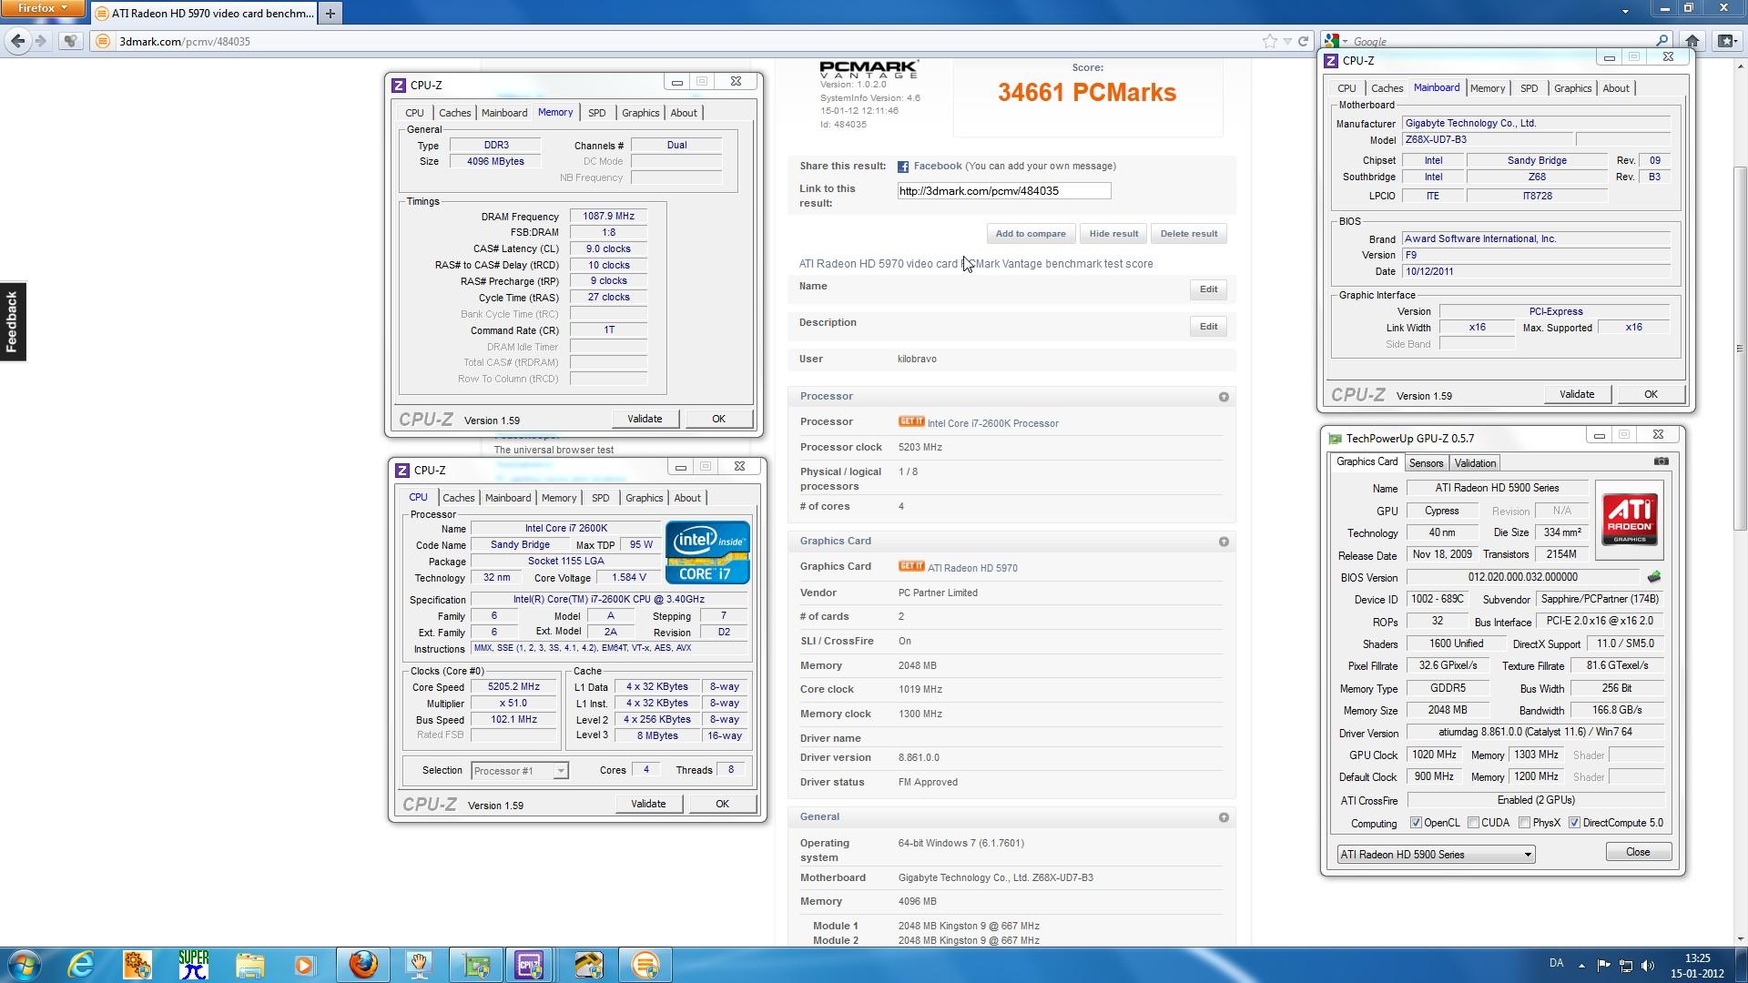Screen dimensions: 1748x983
Task: Open SPD tab in top-left CPU-Z
Action: pos(596,113)
